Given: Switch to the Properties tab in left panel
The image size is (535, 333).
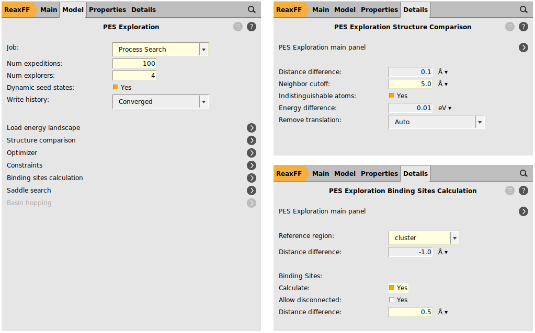Looking at the screenshot, I should (x=107, y=9).
